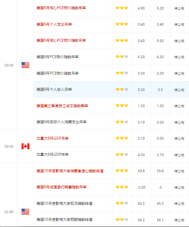Click forecast value 3.70
Screen dimensions: 189x227
(x=160, y=155)
